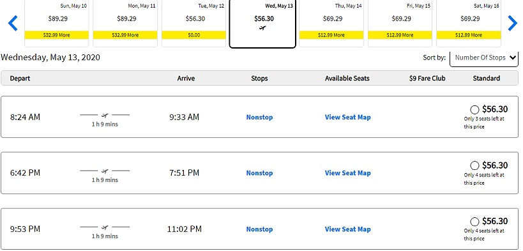The image size is (523, 251).
Task: Click the airplane icon in Wed, May 13 card
Action: pyautogui.click(x=262, y=27)
